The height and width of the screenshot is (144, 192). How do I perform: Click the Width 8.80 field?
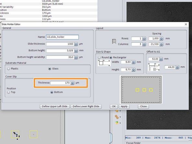point(126,62)
